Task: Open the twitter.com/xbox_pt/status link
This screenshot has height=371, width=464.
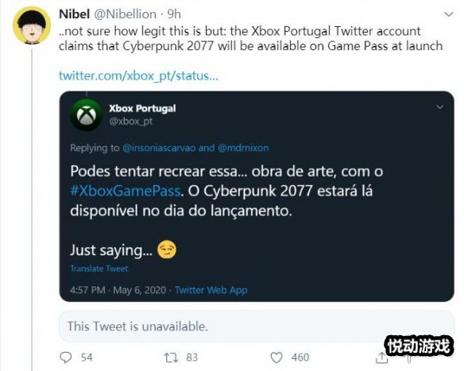Action: [x=138, y=75]
